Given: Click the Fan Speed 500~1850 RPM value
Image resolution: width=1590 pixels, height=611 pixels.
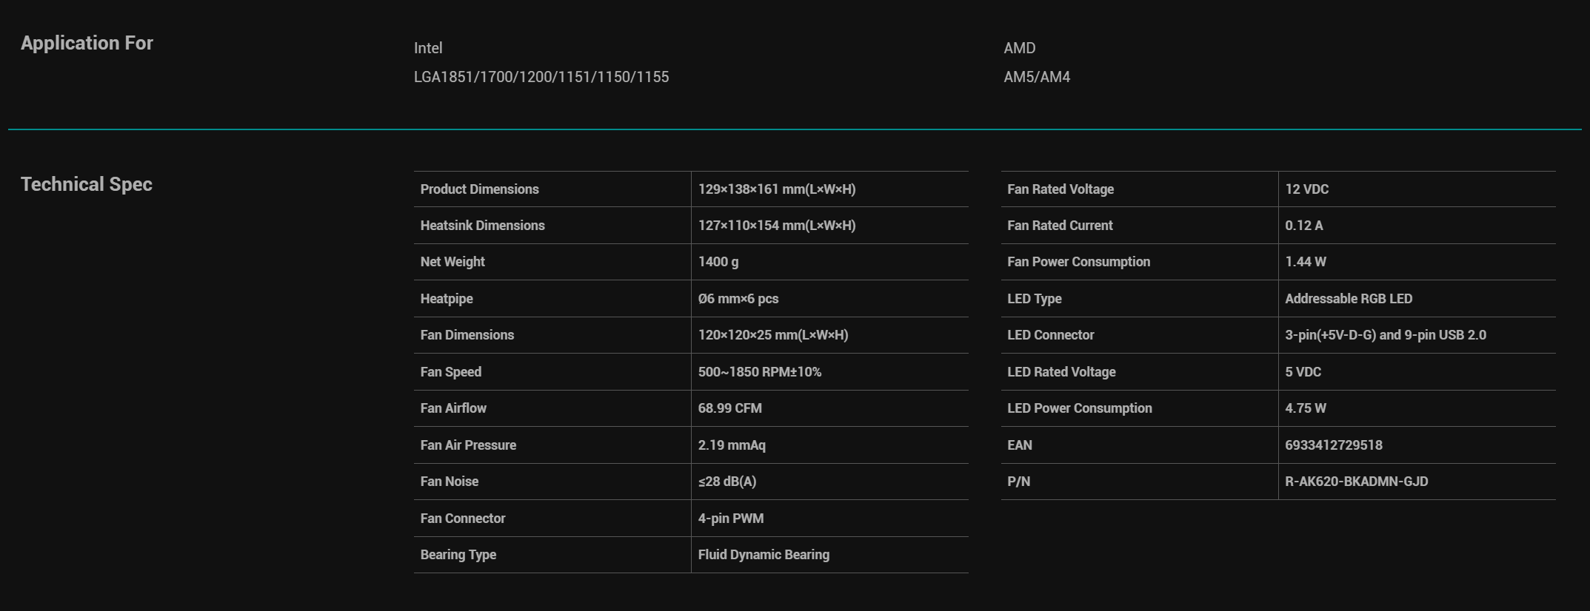Looking at the screenshot, I should pyautogui.click(x=760, y=372).
